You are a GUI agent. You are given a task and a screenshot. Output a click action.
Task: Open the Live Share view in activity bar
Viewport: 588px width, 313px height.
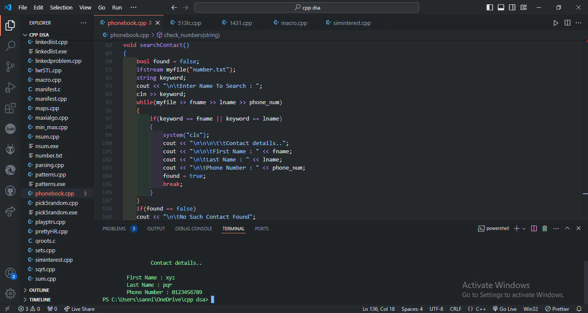click(x=10, y=211)
